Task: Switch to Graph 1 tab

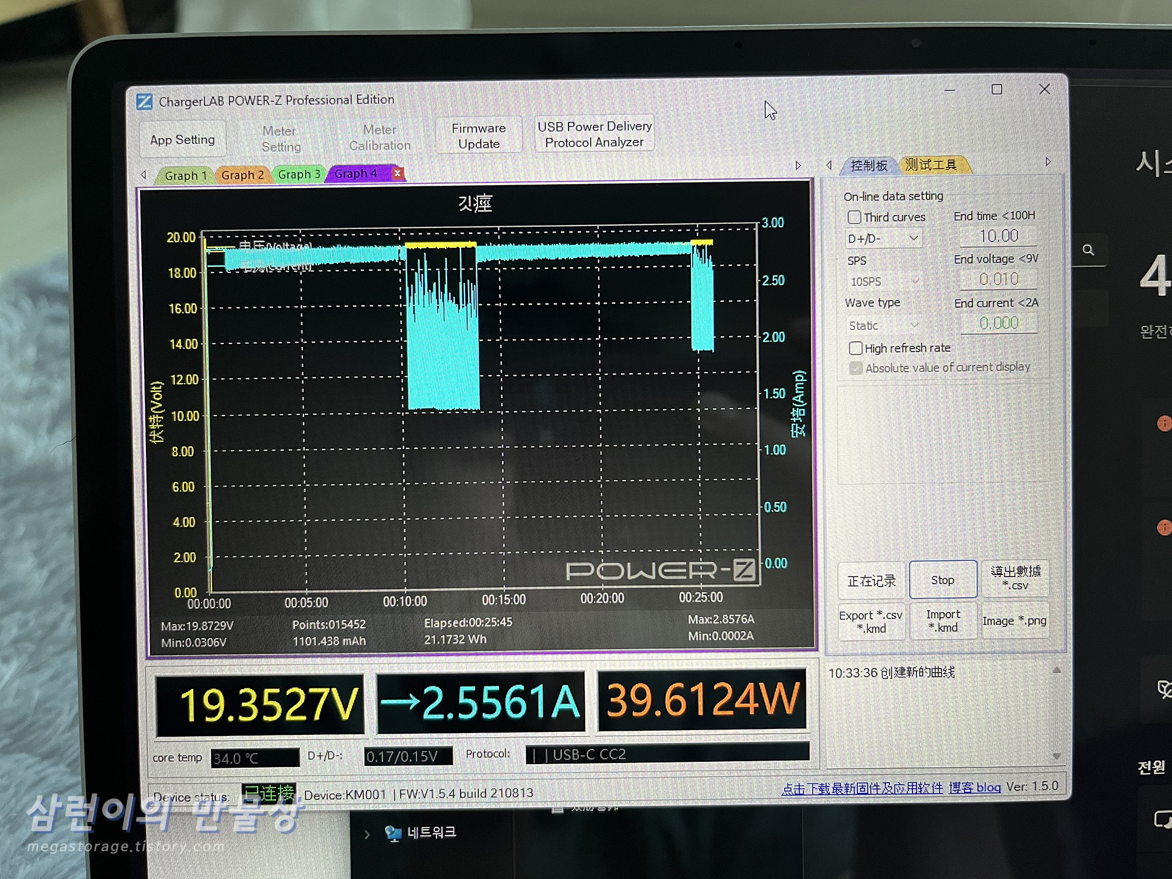Action: click(186, 175)
